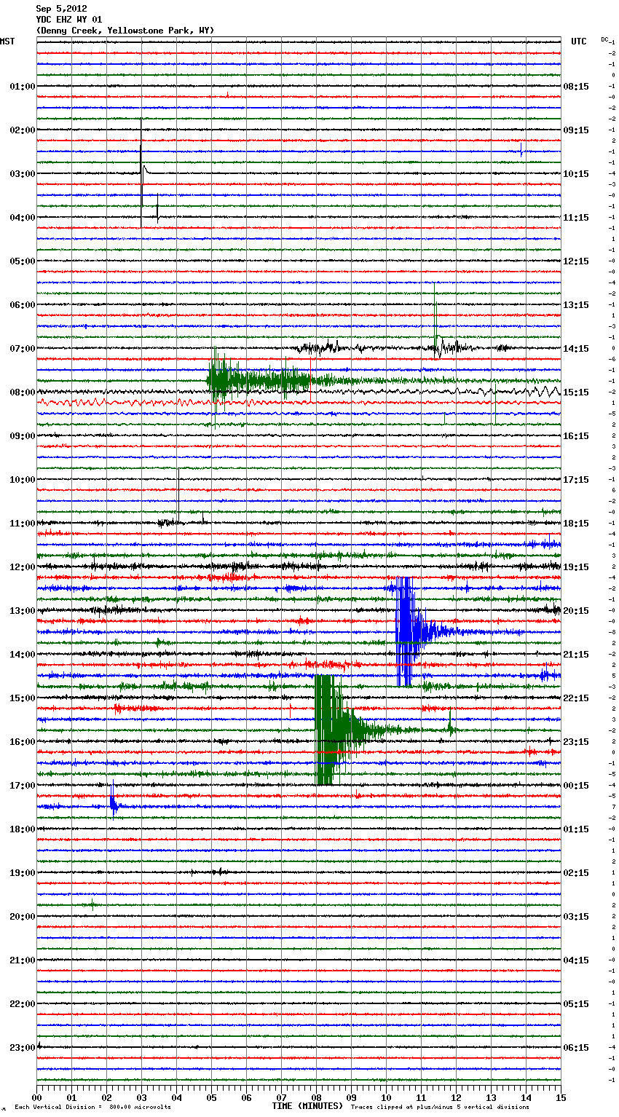Click the Denny Creek station location text
Image resolution: width=619 pixels, height=1117 pixels.
coord(125,31)
